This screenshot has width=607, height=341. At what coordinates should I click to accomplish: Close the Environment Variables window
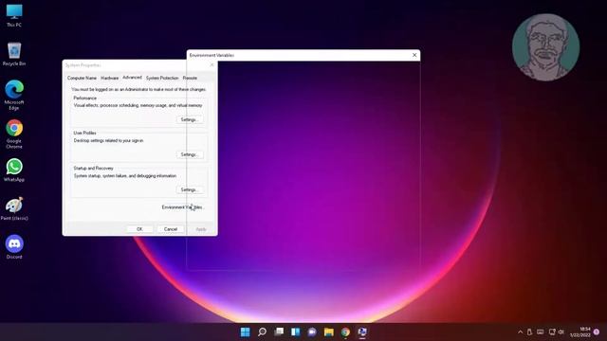pos(414,55)
